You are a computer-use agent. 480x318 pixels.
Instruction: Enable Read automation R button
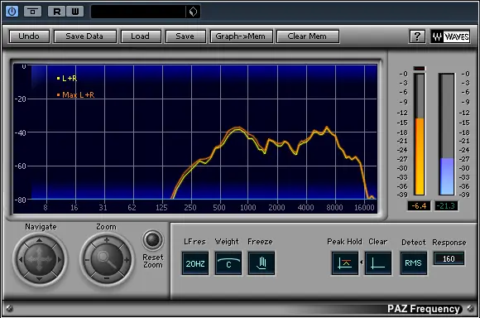(56, 12)
